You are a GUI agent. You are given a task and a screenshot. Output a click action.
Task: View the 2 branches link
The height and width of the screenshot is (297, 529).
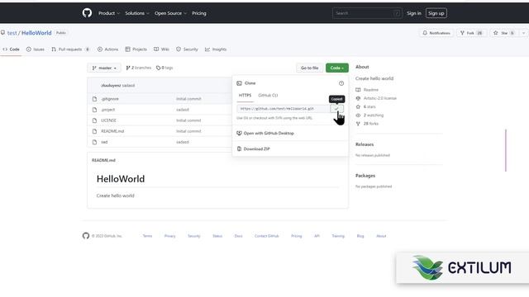point(139,68)
